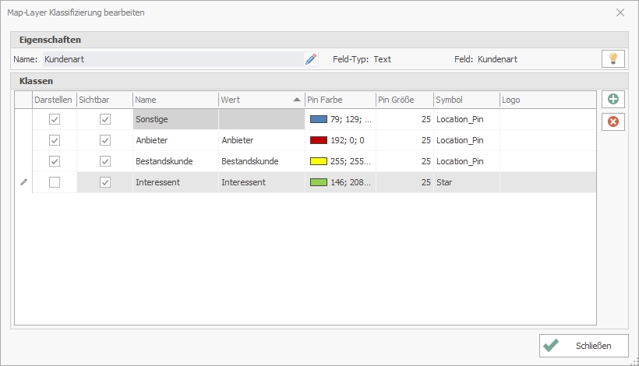The height and width of the screenshot is (366, 639).
Task: Enable Darstellen checkbox for Interessent
Action: pyautogui.click(x=55, y=182)
